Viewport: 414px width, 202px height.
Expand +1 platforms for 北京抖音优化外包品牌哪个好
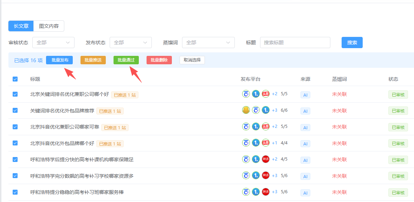(274, 143)
